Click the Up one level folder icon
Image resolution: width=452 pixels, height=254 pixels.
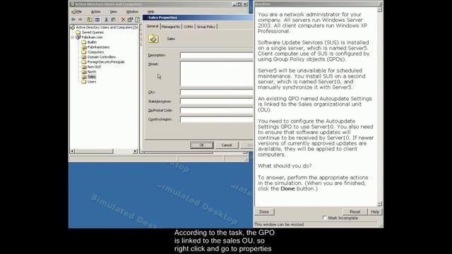tap(90, 20)
